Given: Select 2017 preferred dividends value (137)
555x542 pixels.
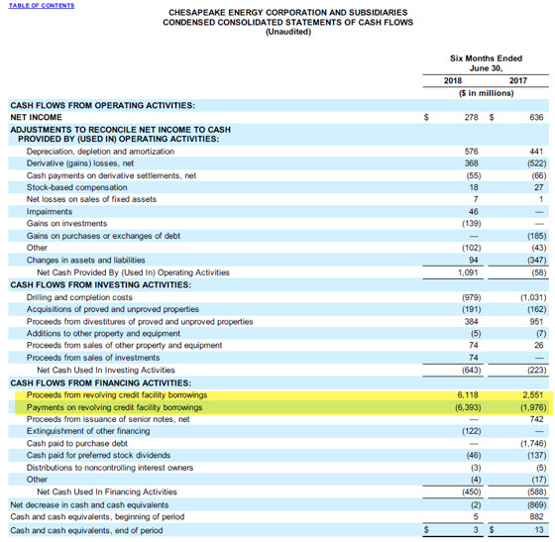Looking at the screenshot, I should tap(537, 455).
